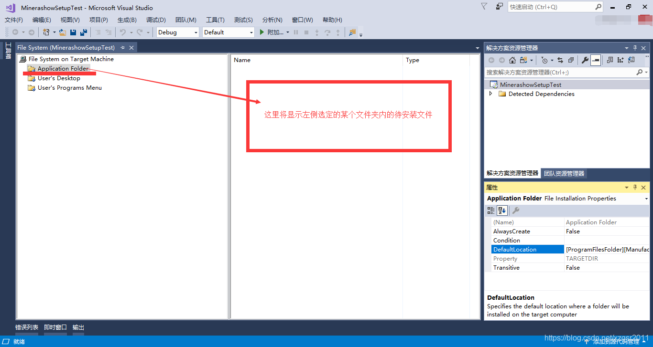Click the File System editor launch icon

tap(609, 60)
